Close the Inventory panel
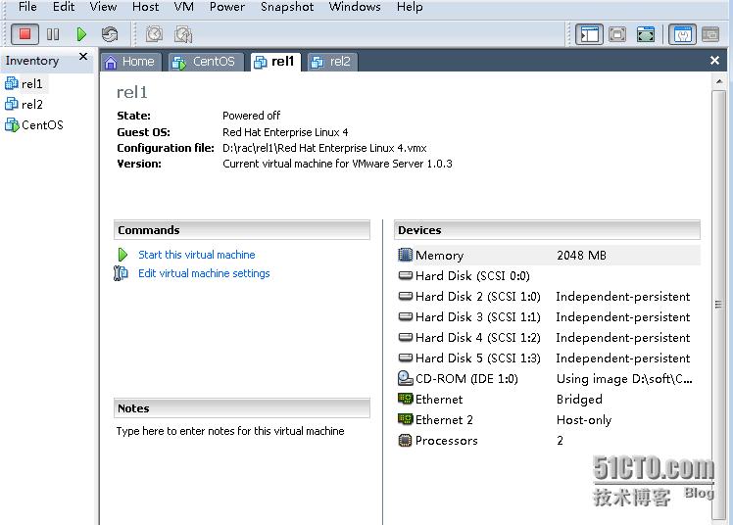Screen dimensions: 733x525 pos(83,57)
